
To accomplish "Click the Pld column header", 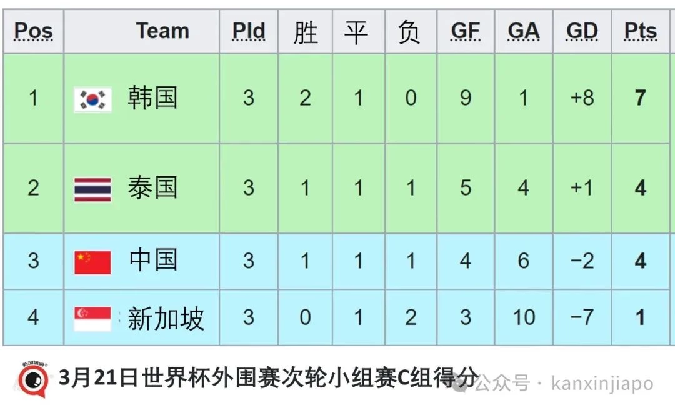I will (249, 31).
